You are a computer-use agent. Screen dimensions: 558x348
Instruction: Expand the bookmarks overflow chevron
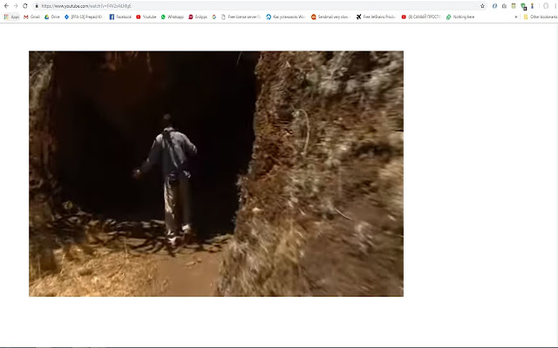(516, 17)
